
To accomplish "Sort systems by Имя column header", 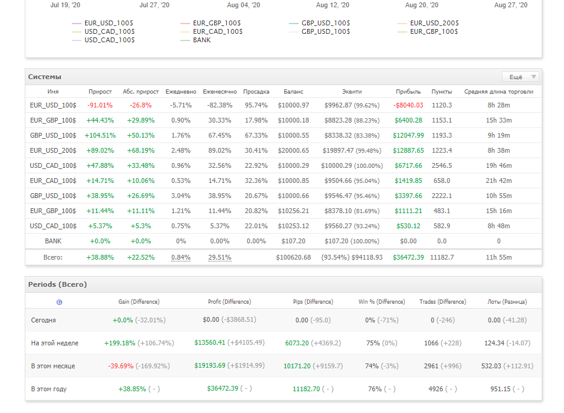I will click(x=53, y=91).
